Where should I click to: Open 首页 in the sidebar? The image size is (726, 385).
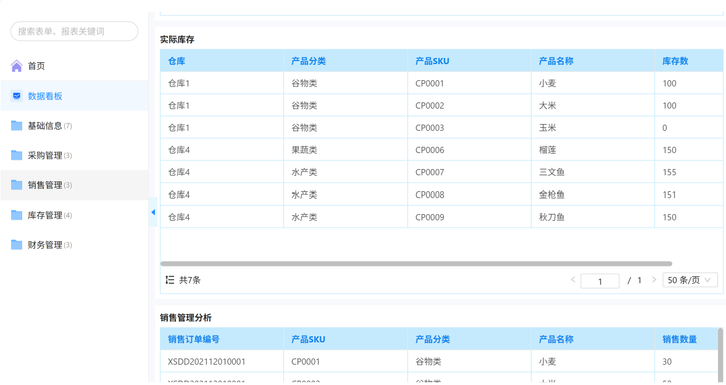[74, 65]
